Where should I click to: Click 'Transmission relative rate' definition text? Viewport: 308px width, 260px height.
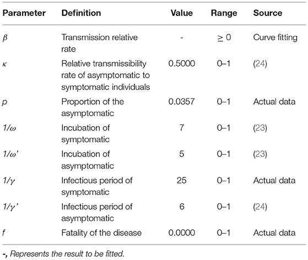[100, 43]
